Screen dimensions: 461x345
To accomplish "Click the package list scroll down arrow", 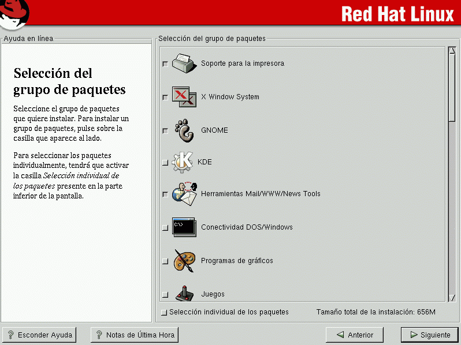I will pyautogui.click(x=452, y=298).
